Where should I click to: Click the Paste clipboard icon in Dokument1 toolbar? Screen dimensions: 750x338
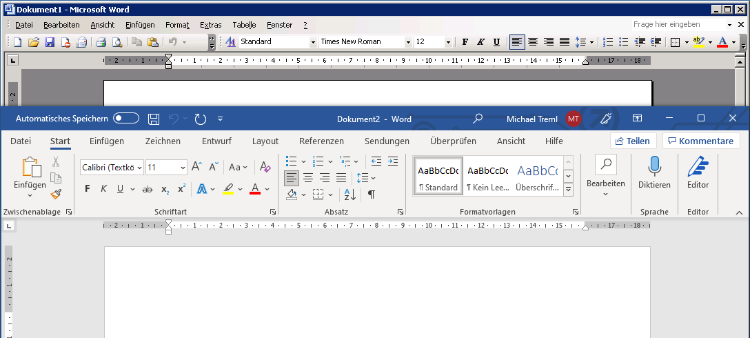coord(152,42)
